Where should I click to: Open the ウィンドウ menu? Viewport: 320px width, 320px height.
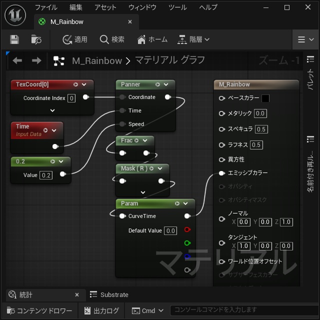[x=142, y=7]
